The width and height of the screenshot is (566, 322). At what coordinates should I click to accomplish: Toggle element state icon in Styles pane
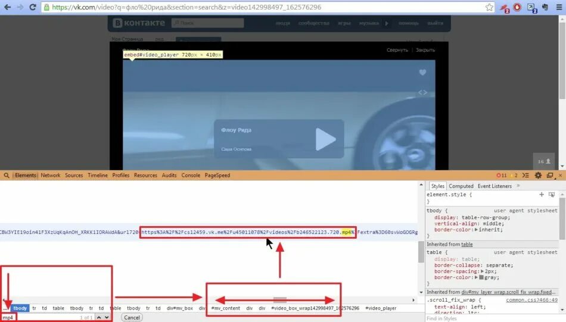552,195
